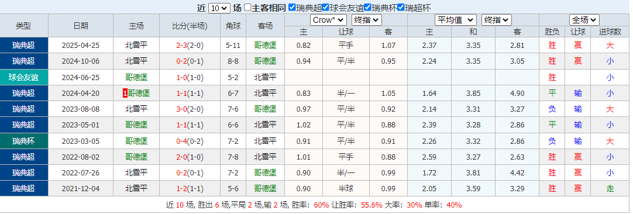Click the 走 result on 2021-12-04
The width and height of the screenshot is (633, 214).
(610, 189)
